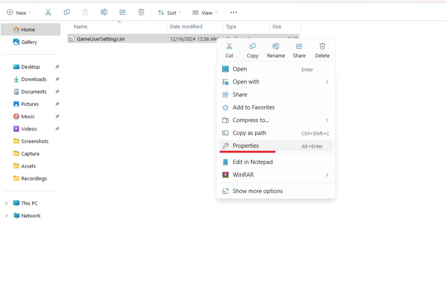Click the pin icon beside Videos
This screenshot has height=295, width=447.
point(57,129)
